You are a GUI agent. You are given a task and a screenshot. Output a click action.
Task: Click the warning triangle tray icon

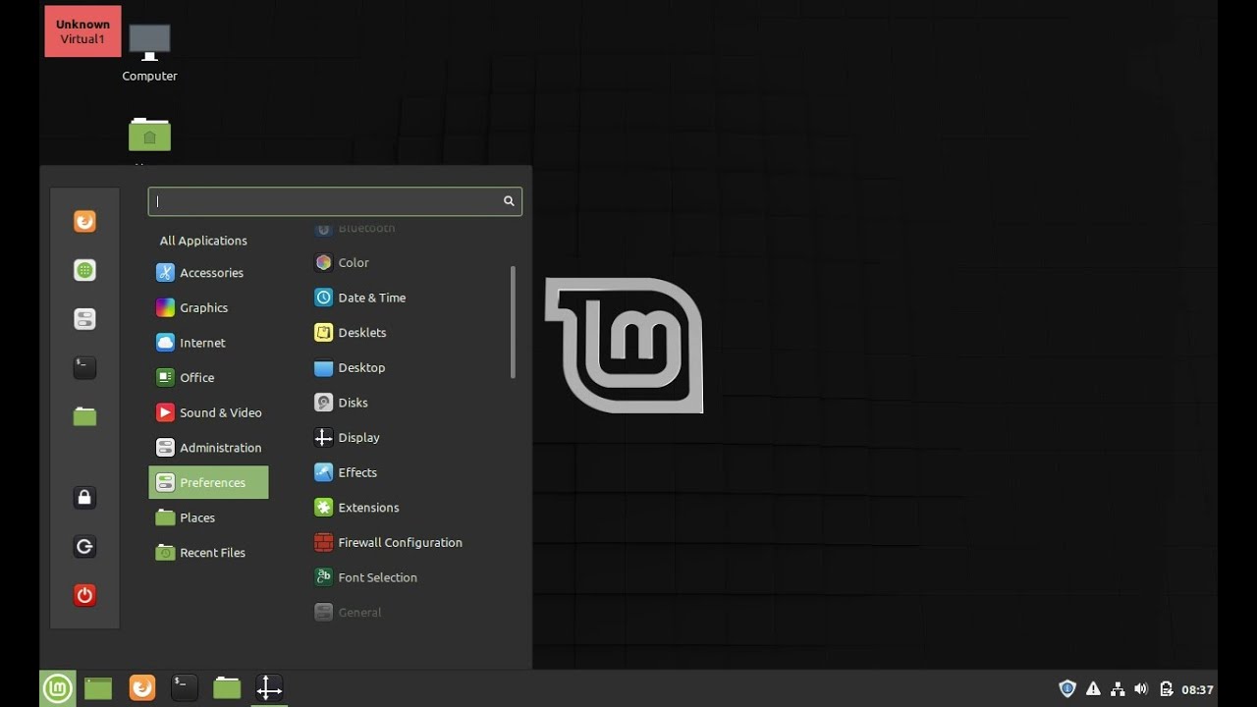point(1092,689)
